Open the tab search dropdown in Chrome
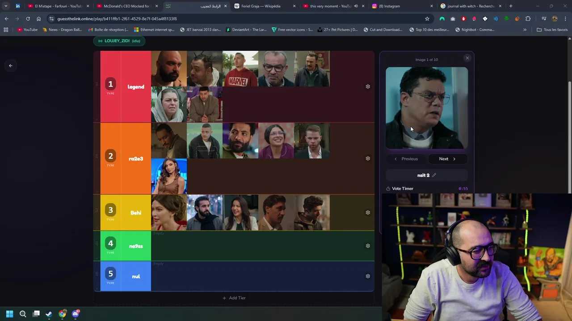 [x=6, y=6]
